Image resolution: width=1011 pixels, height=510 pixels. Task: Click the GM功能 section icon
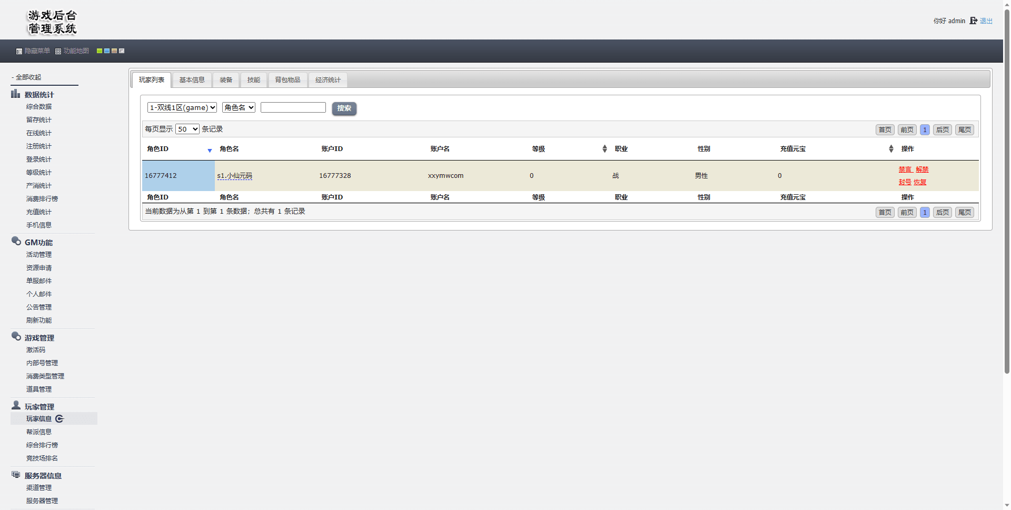tap(16, 242)
